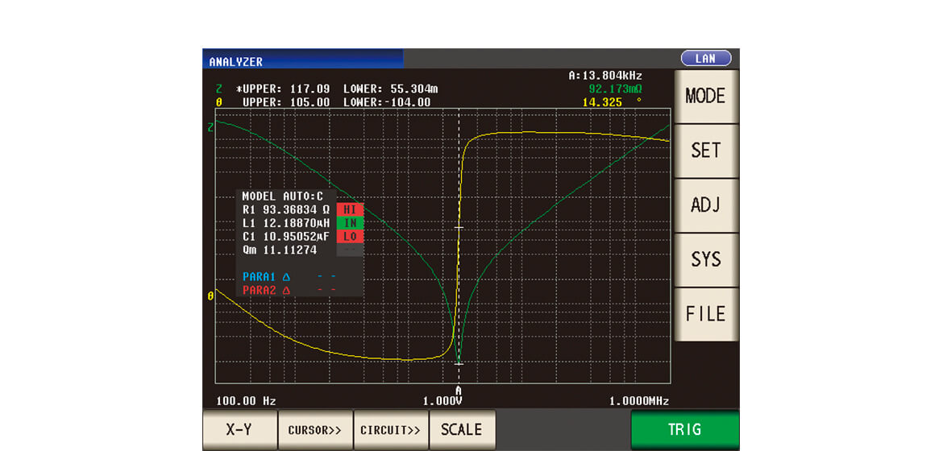
Task: Open the ADJ adjustment menu
Action: pos(705,205)
